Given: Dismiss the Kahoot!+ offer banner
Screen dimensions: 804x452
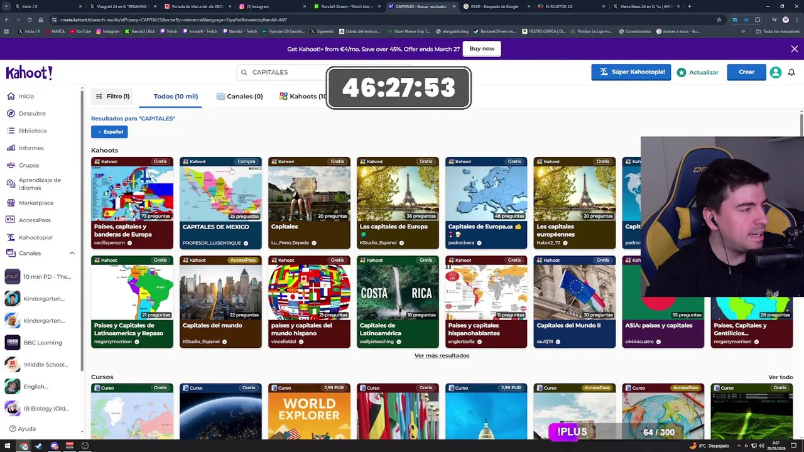Looking at the screenshot, I should 794,49.
